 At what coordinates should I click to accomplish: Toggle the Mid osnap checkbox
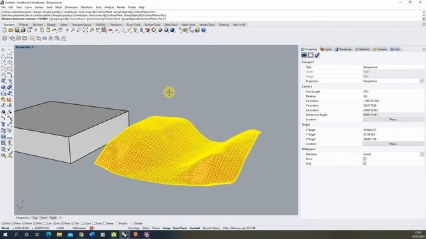pos(35,224)
